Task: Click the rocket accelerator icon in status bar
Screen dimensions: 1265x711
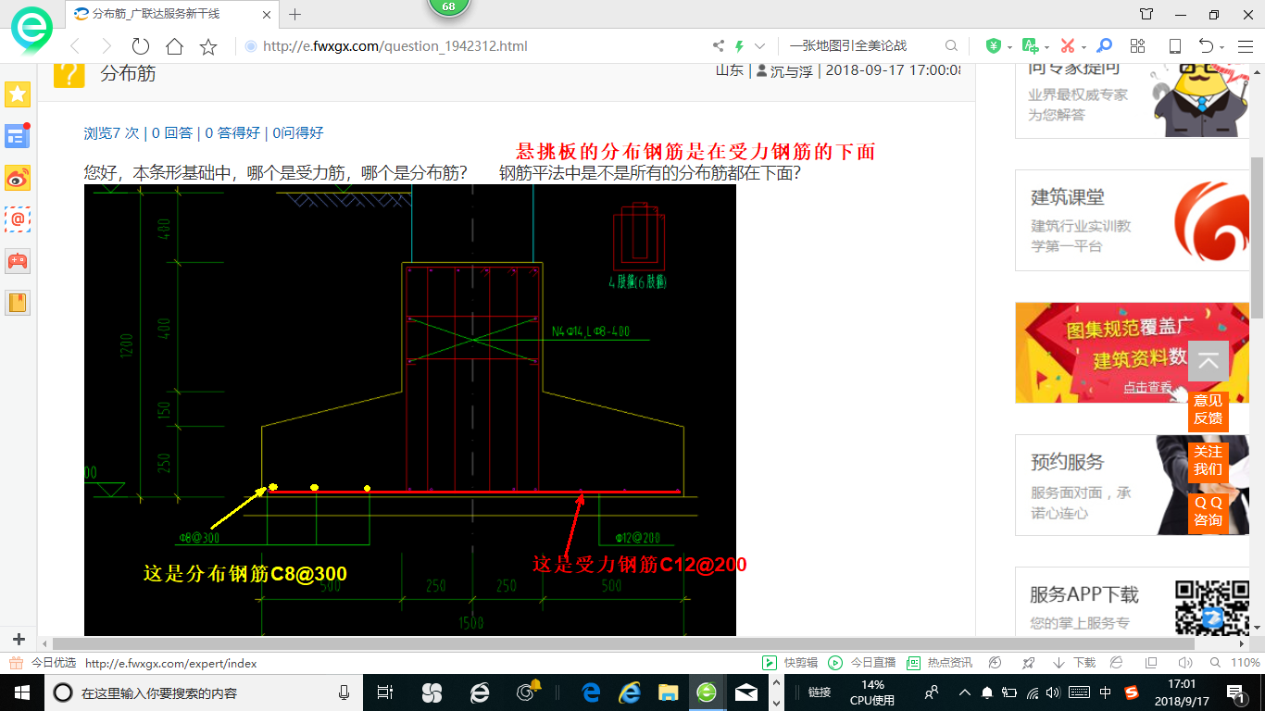Action: [1027, 663]
